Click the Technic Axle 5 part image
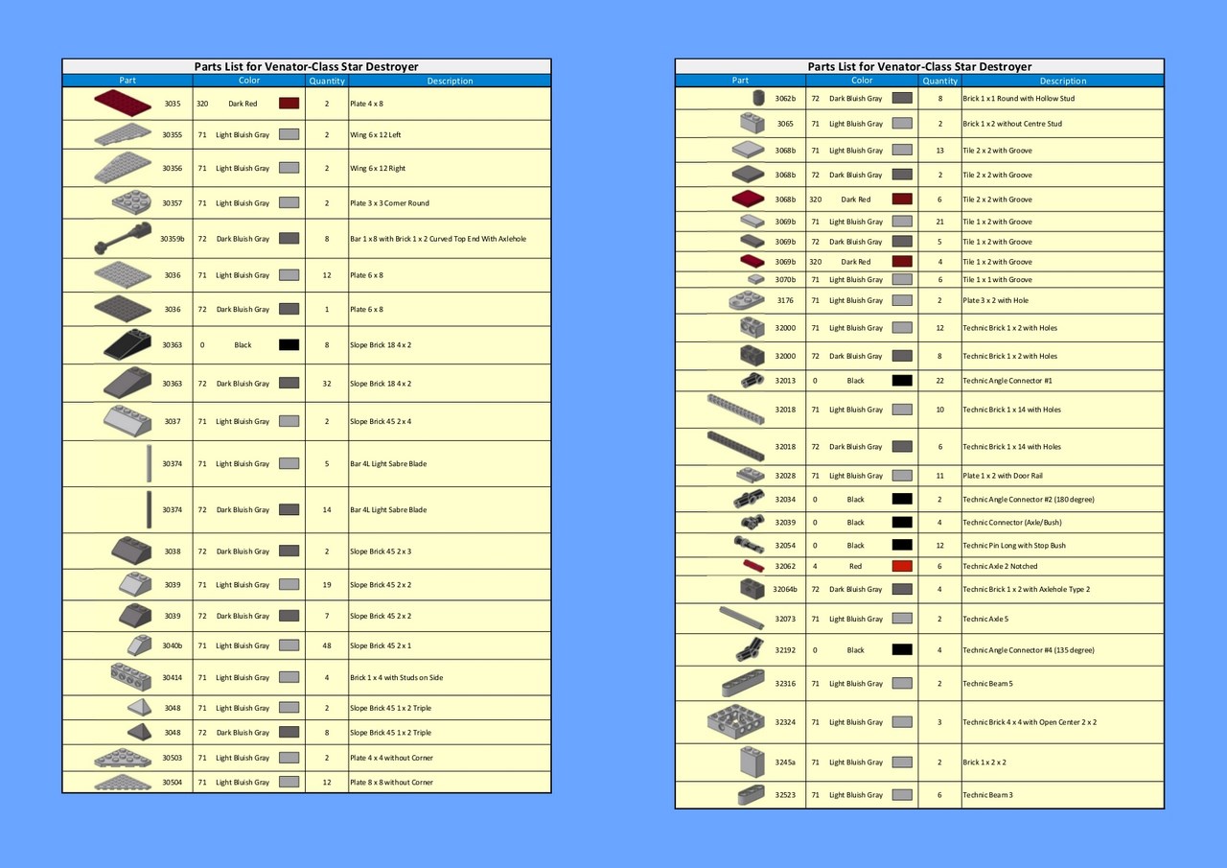Screen dimensions: 1227x868 [x=742, y=618]
